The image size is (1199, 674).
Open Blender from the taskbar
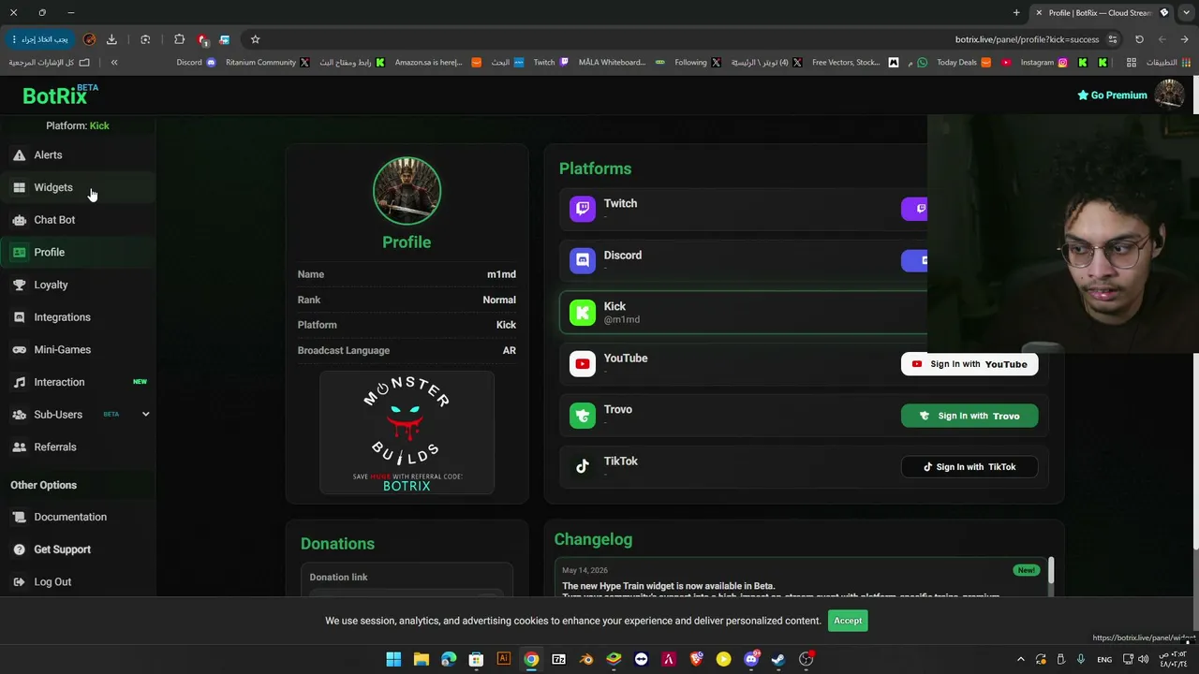click(586, 659)
